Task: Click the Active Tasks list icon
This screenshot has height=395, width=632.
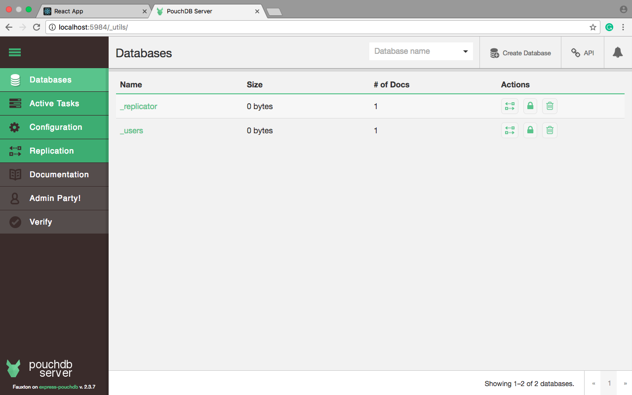Action: click(15, 104)
